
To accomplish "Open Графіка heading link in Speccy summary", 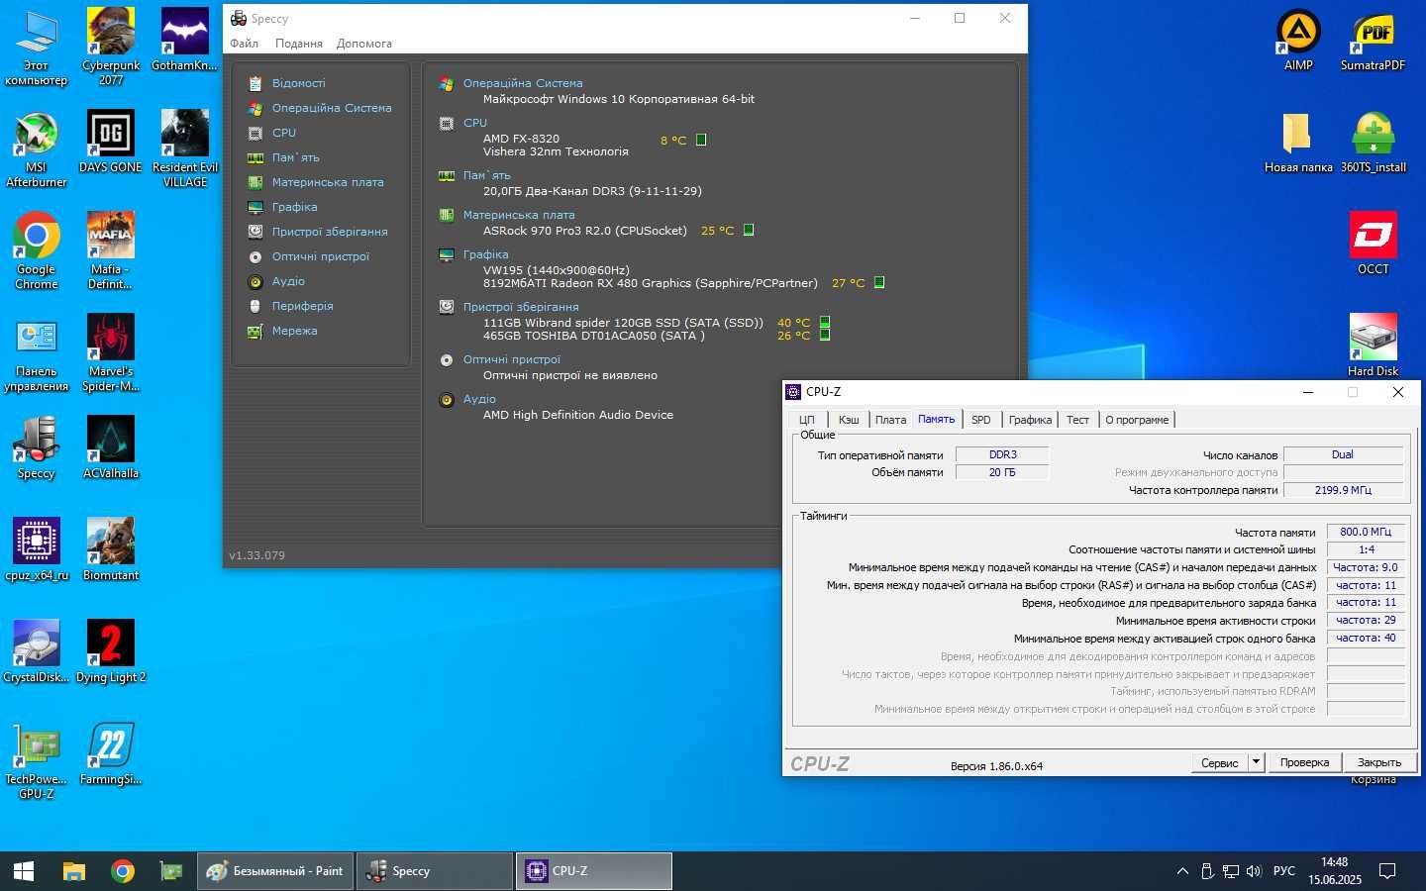I will click(485, 254).
